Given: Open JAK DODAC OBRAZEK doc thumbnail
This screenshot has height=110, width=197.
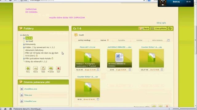Looking at the screenshot, I should click(119, 58).
